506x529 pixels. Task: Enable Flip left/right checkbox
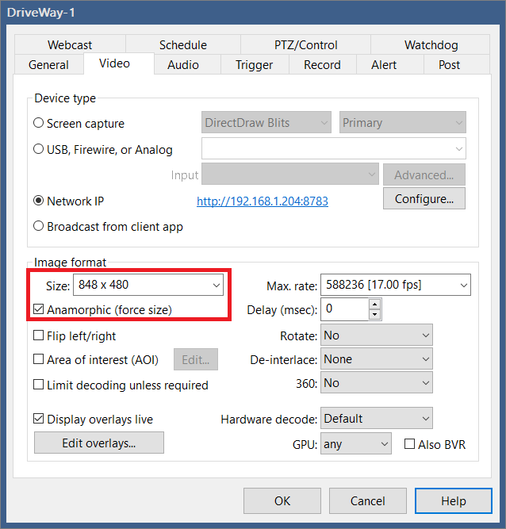point(38,335)
